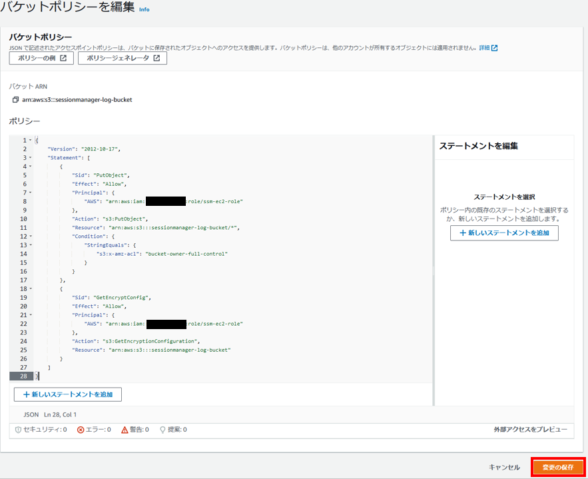Collapse the StringEquals fold on line 13

tap(31, 245)
